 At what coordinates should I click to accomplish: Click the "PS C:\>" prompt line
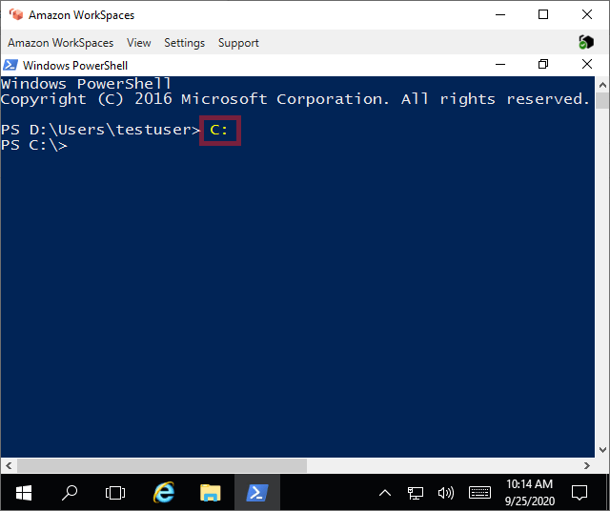(34, 145)
